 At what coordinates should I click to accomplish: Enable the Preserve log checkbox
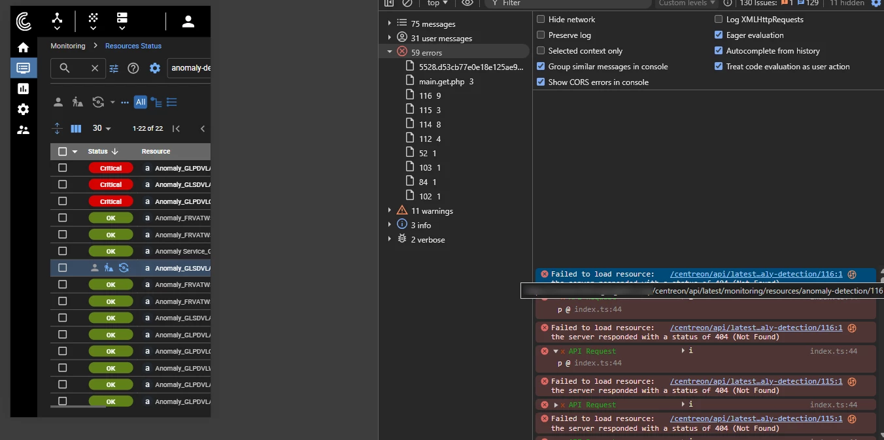(541, 35)
